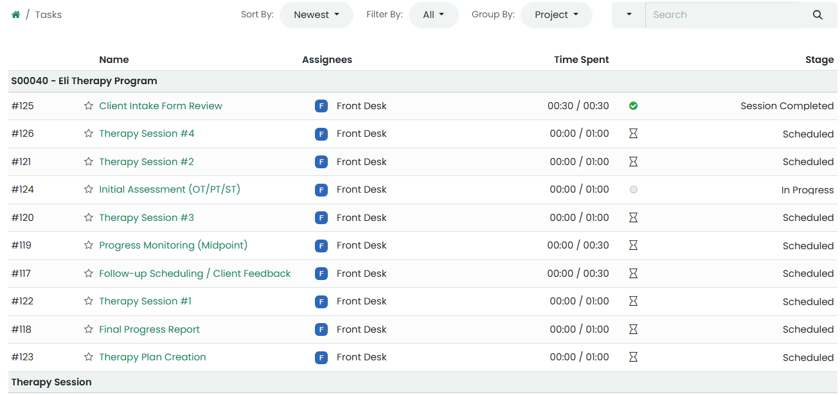Screen dimensions: 840x395
Task: Open the Sort By Newest dropdown
Action: [316, 15]
